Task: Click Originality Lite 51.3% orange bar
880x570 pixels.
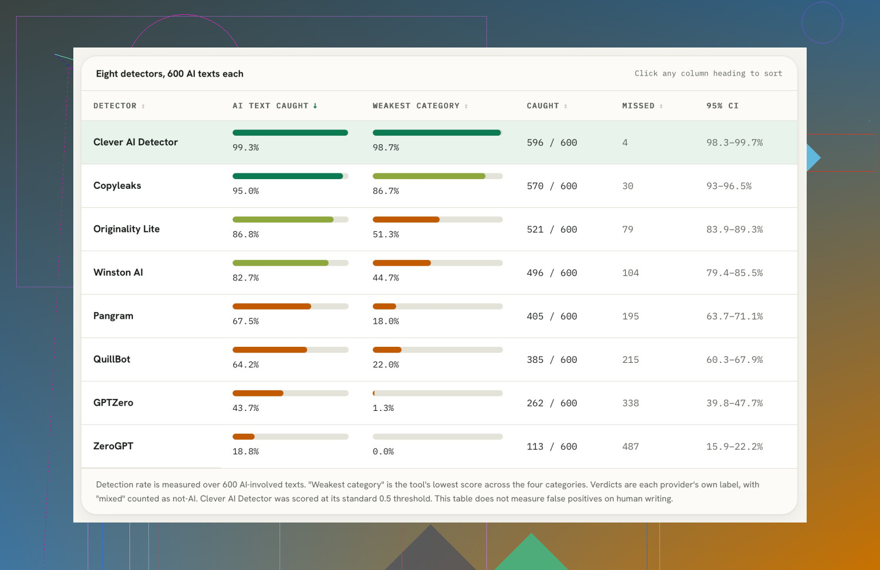Action: click(406, 220)
